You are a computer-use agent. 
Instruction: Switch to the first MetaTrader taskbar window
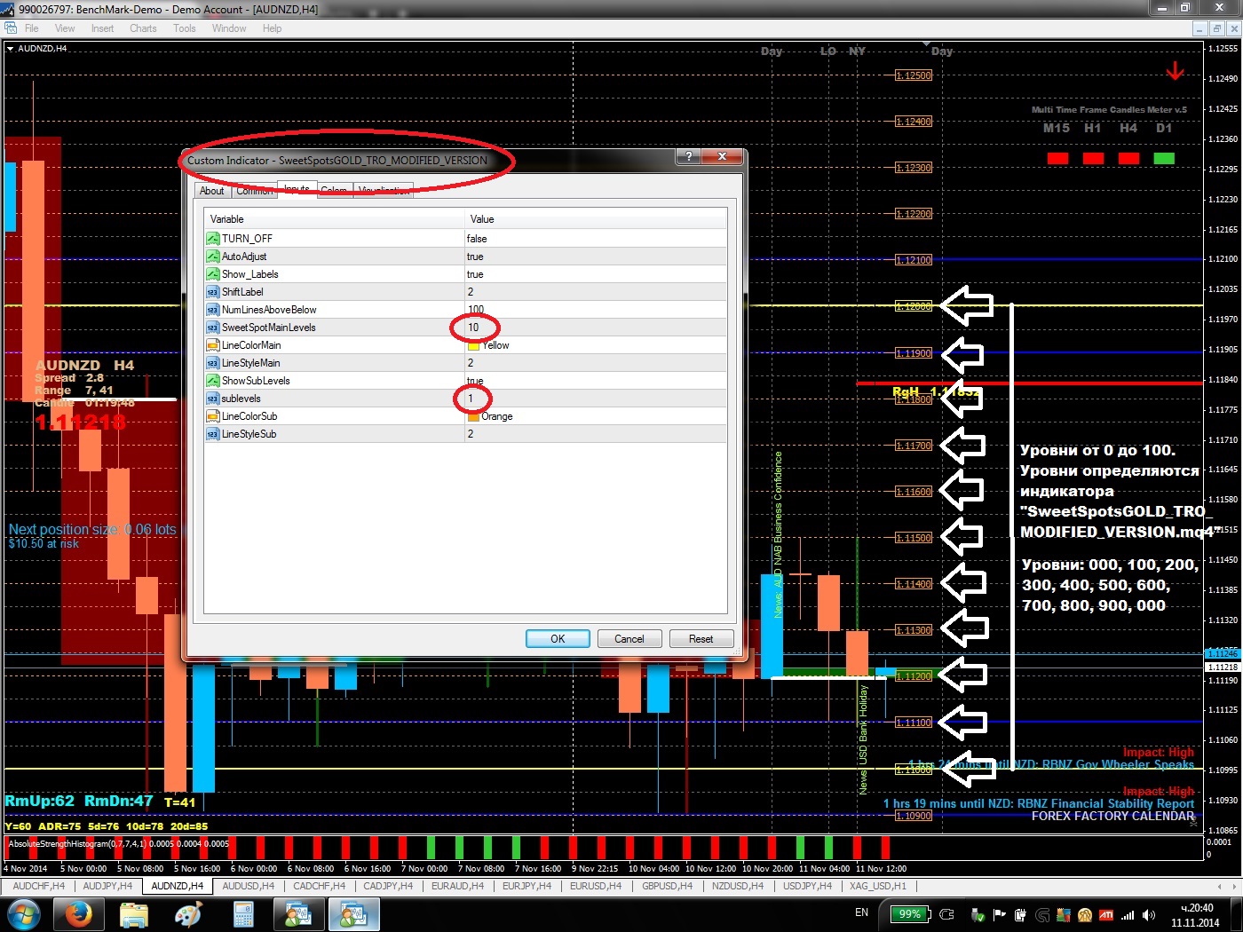298,914
